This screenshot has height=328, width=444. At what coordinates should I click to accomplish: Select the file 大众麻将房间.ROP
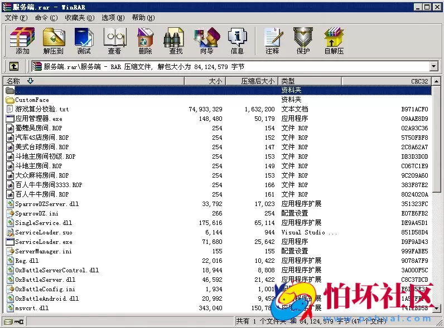tap(42, 175)
